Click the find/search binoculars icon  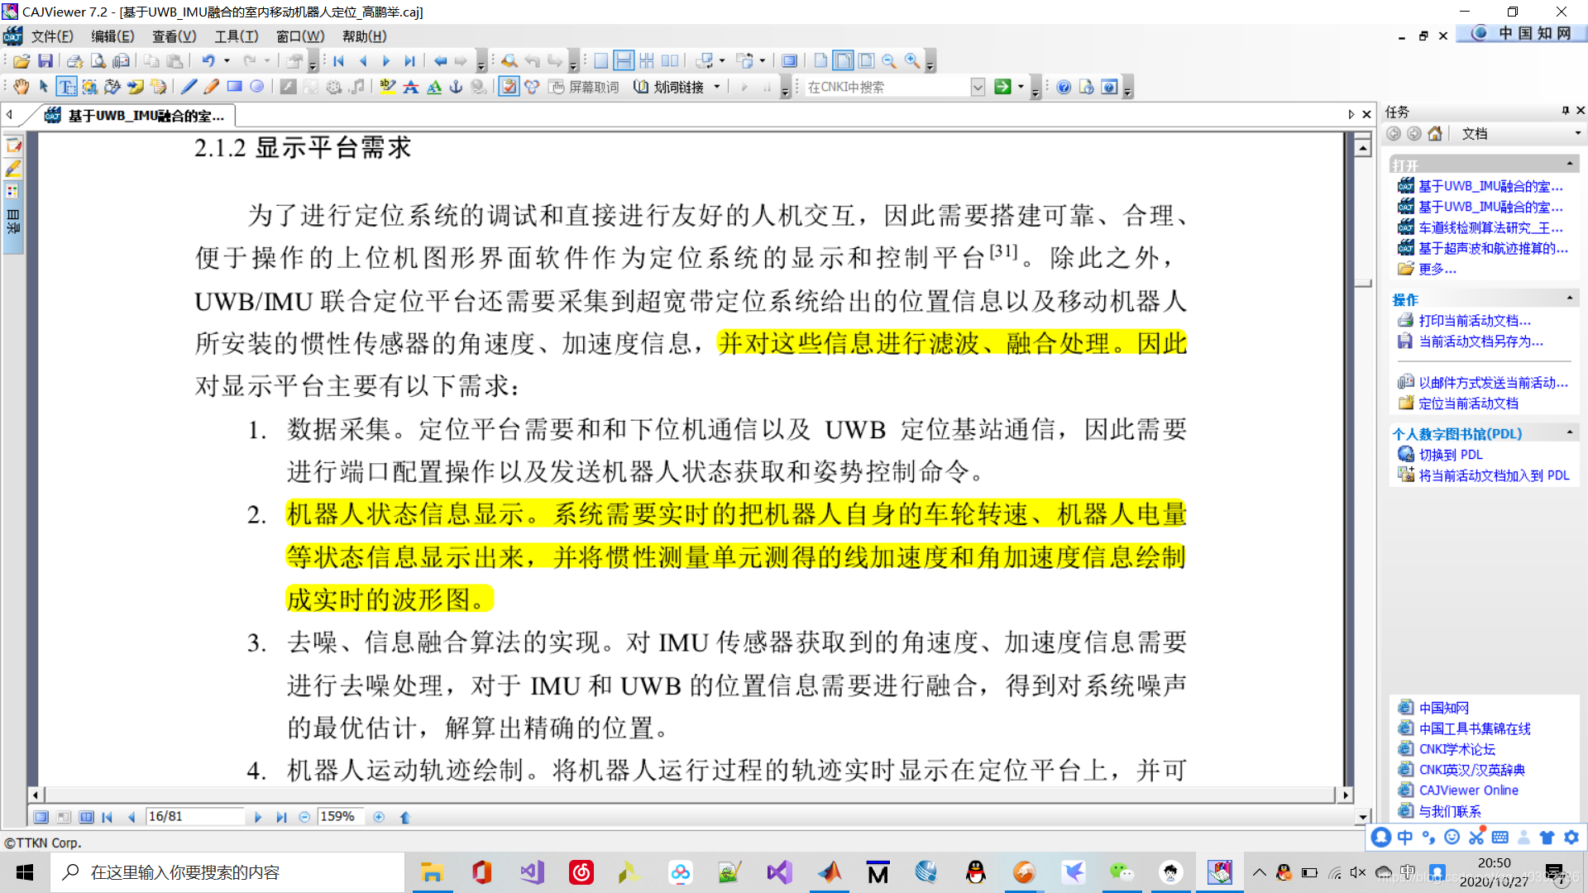tap(509, 61)
